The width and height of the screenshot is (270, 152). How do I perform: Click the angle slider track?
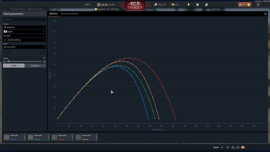[x=24, y=62]
